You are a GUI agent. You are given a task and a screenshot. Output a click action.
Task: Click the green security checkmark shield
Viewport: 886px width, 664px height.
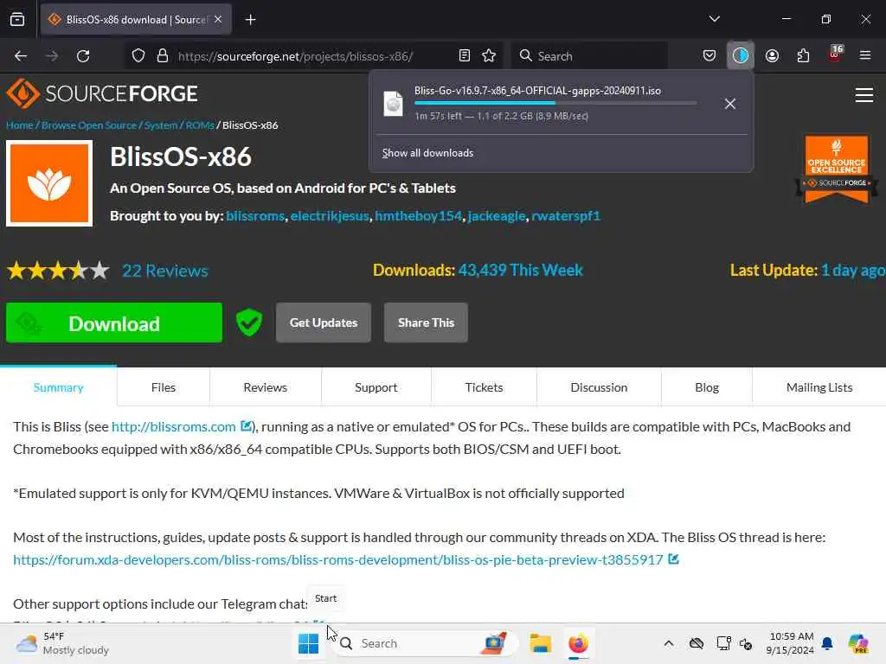[x=249, y=322]
